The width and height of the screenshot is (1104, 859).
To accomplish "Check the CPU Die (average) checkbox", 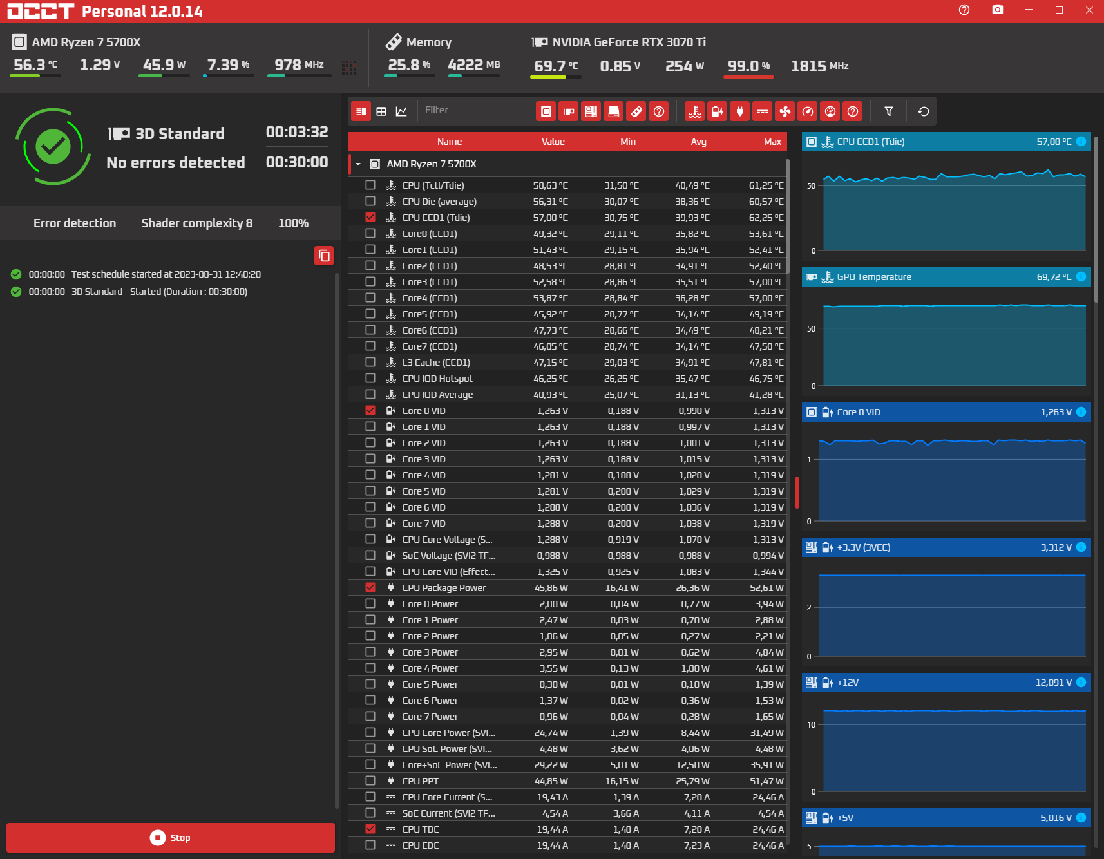I will pyautogui.click(x=370, y=201).
